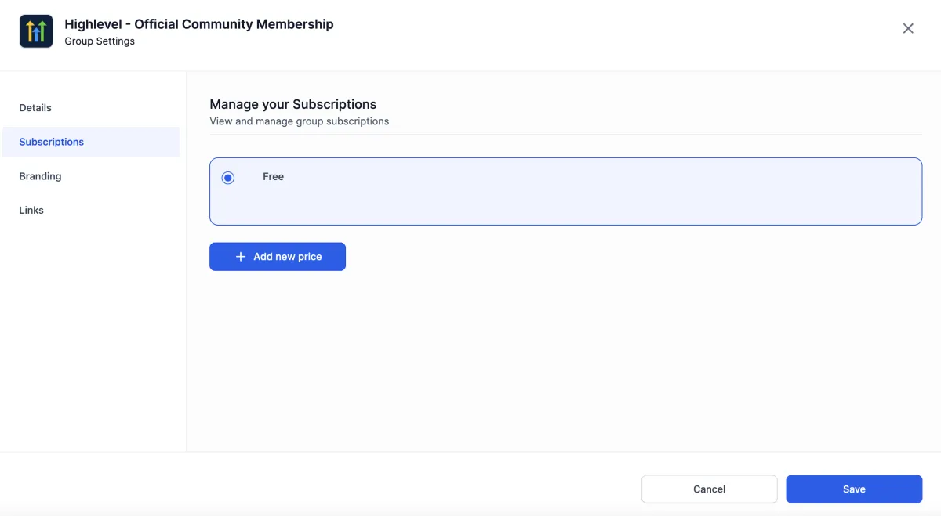Click the Free plan label text
This screenshot has width=941, height=516.
point(273,177)
